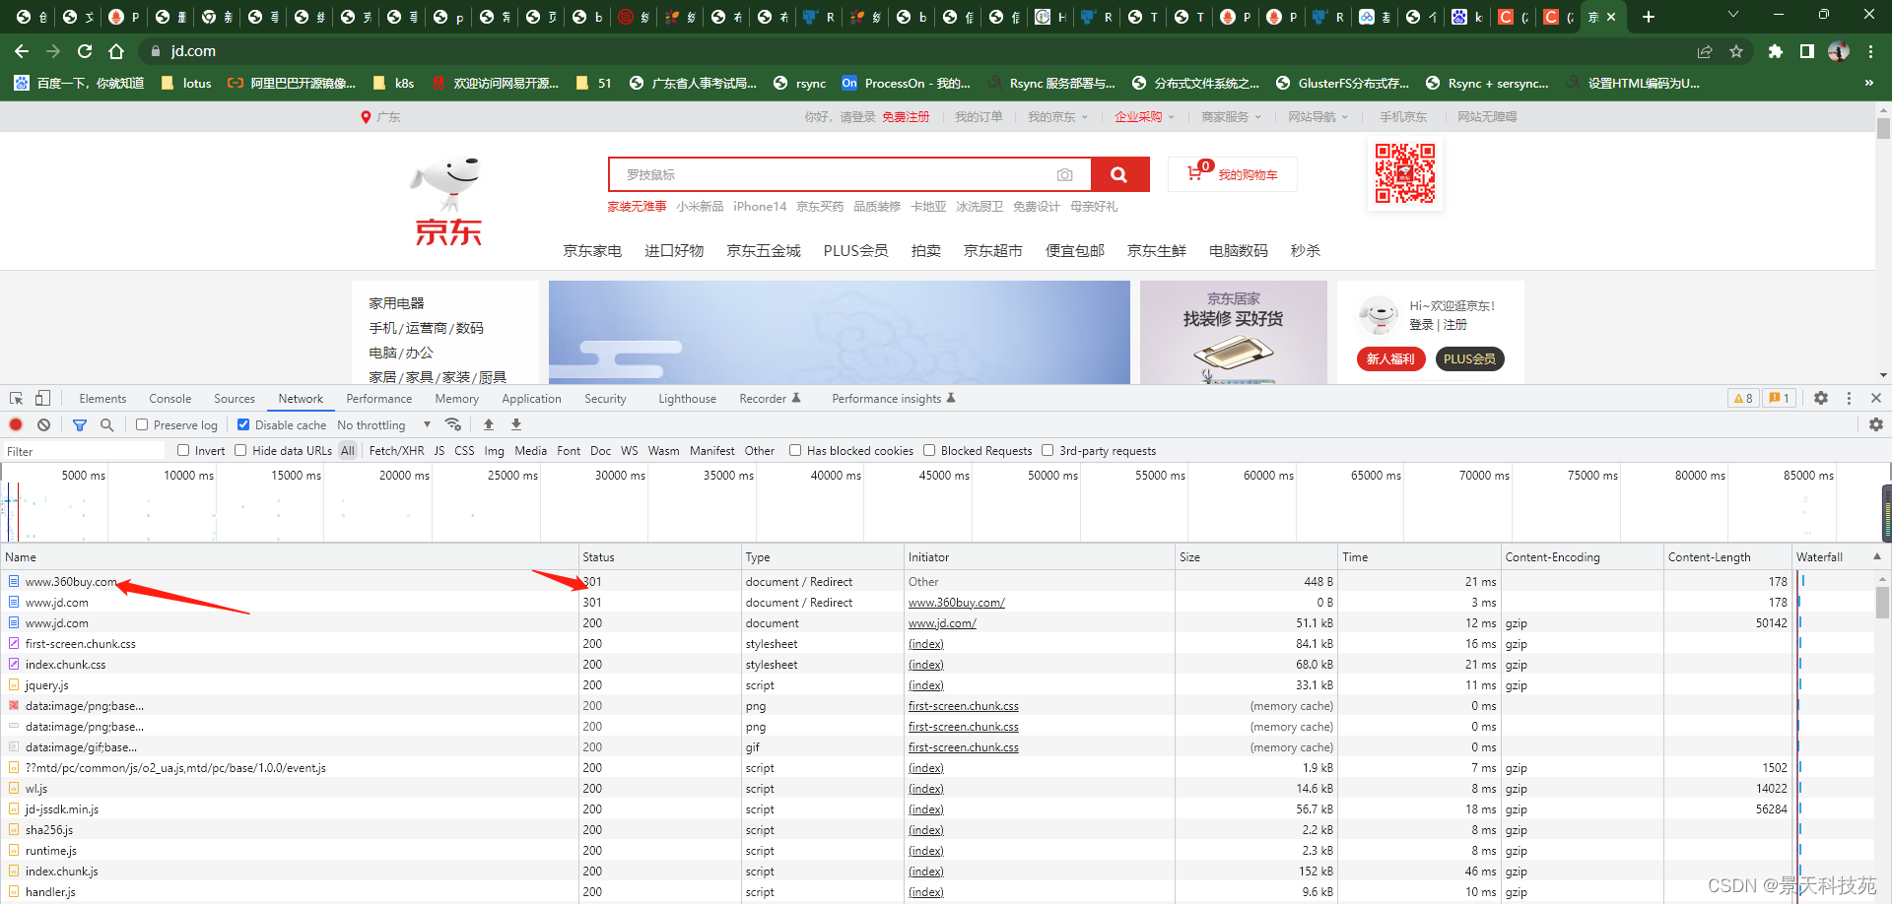Screen dimensions: 1892x904
Task: Open the Lighthouse tab
Action: 687,398
